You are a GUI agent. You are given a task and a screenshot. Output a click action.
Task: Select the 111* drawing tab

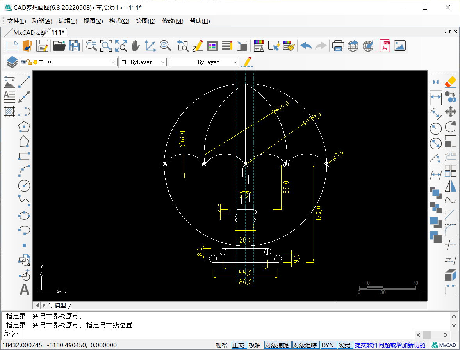coord(58,32)
